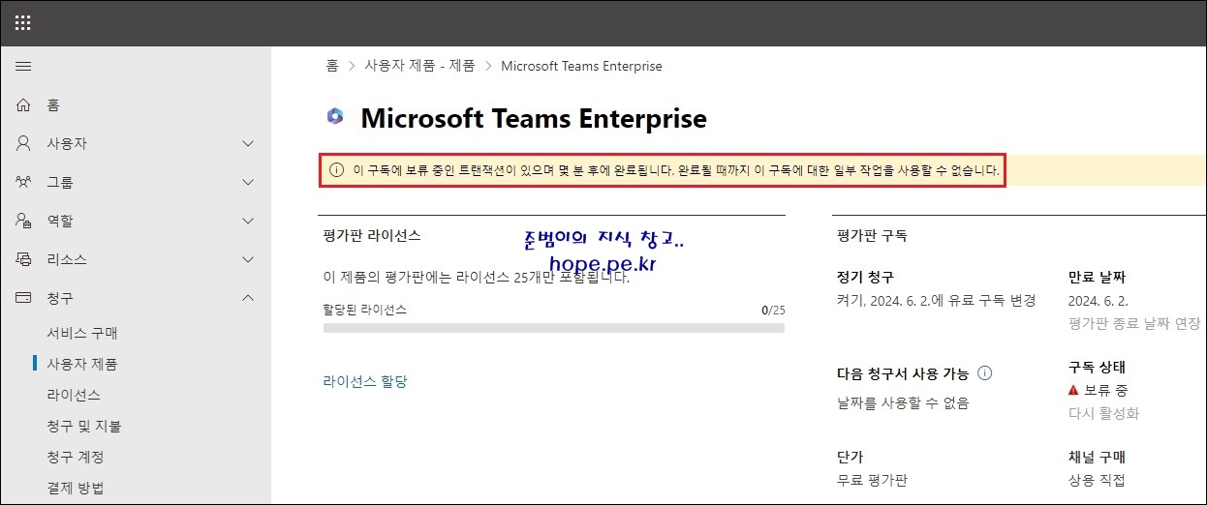Expand the 역할 chevron
The image size is (1207, 505).
tap(248, 221)
